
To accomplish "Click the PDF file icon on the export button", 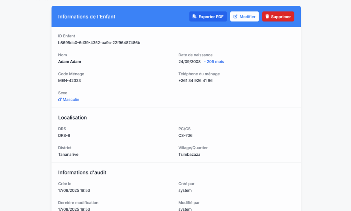I will coord(194,17).
